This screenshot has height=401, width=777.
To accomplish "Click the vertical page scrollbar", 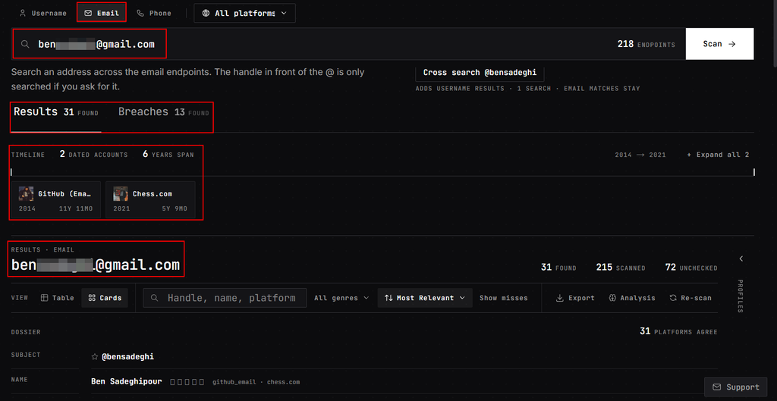I will [773, 35].
